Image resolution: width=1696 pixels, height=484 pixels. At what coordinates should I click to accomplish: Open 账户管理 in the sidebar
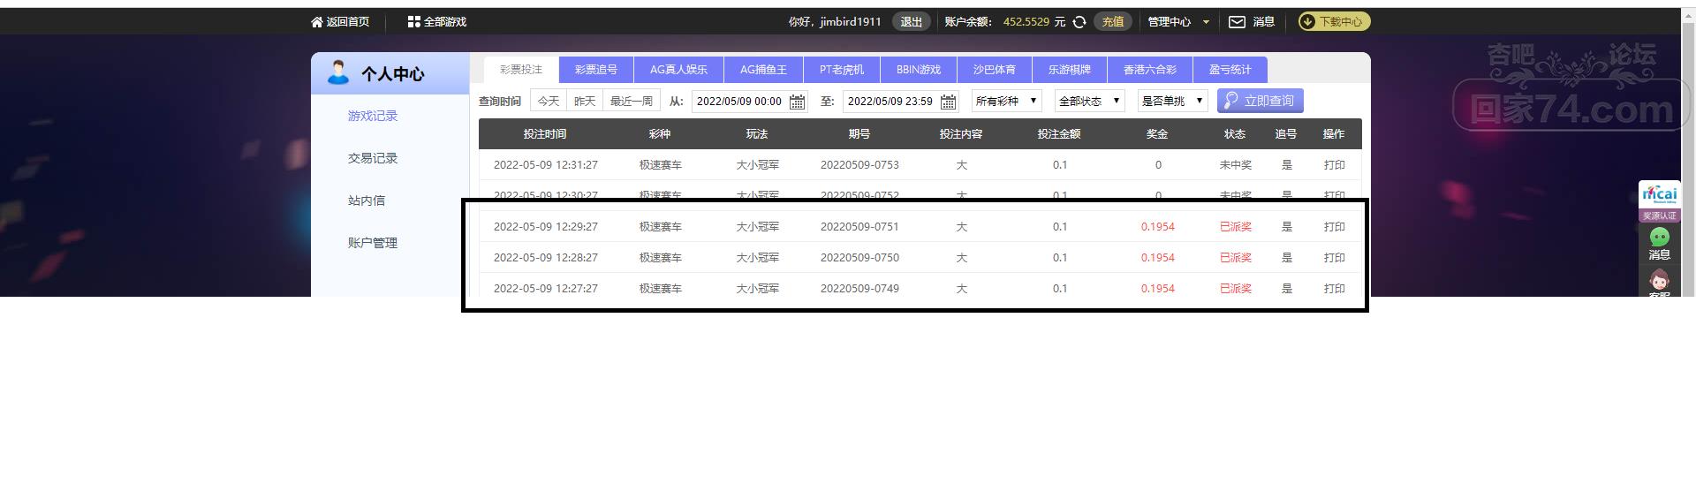[373, 243]
